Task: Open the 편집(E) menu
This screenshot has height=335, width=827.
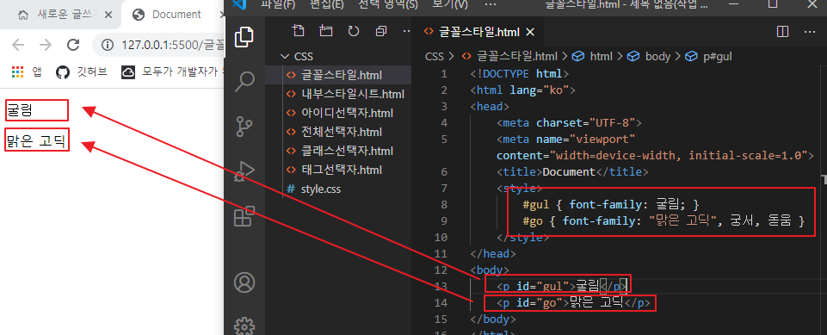Action: (x=327, y=4)
